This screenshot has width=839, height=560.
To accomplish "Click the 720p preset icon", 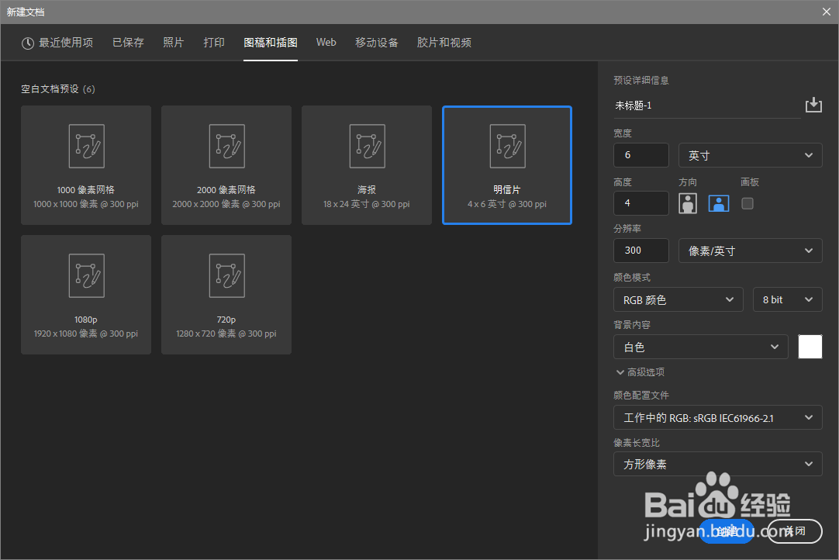I will coord(227,275).
